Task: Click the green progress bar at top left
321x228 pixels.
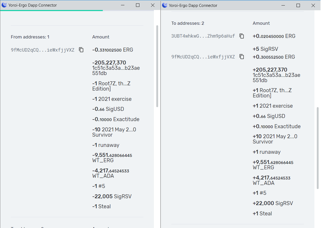Action: pos(51,11)
